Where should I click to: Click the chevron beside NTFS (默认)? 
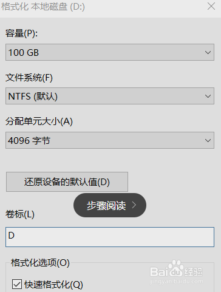(208, 96)
